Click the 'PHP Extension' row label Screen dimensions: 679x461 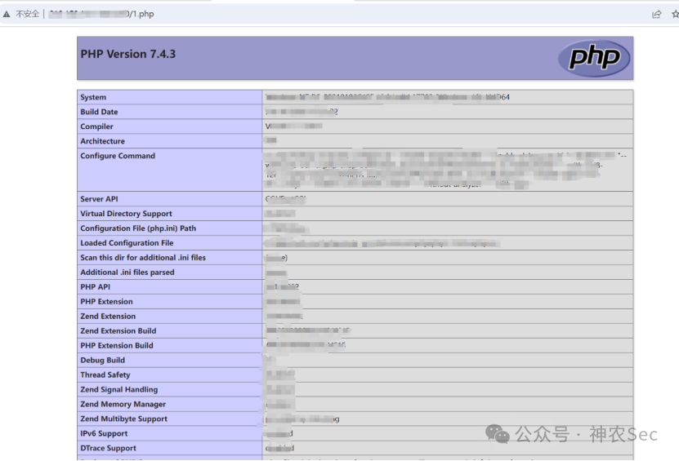tap(106, 302)
